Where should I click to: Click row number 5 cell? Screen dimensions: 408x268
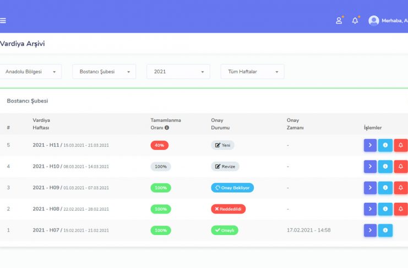8,145
